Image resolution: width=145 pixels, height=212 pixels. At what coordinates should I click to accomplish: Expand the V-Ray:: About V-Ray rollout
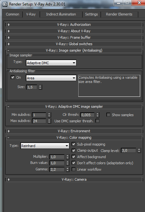pos(74,31)
